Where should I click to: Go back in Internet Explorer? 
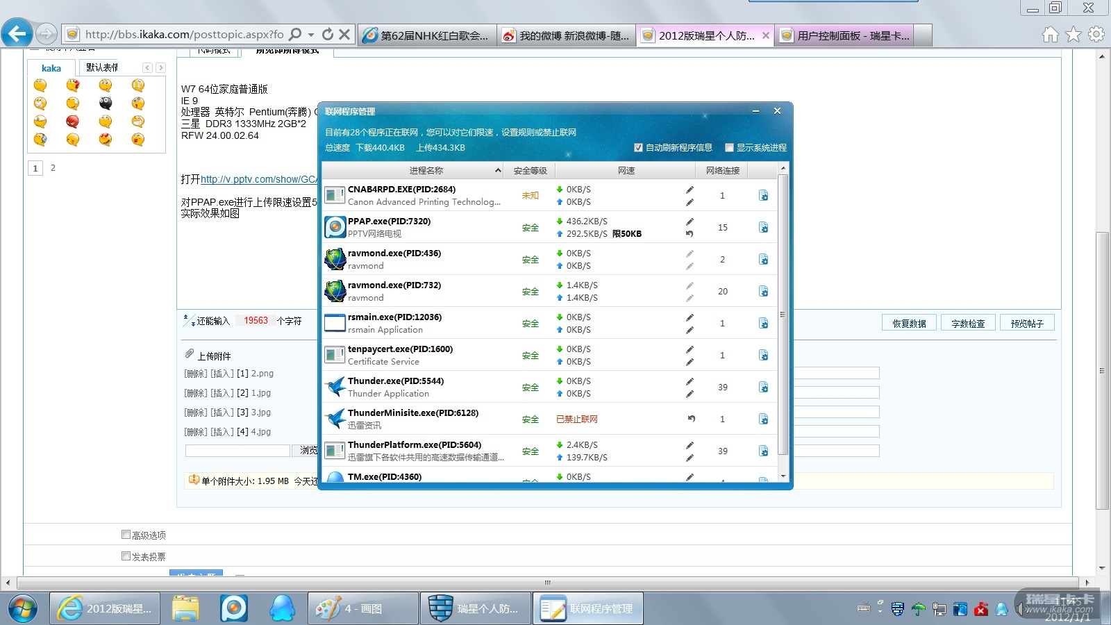[x=17, y=33]
